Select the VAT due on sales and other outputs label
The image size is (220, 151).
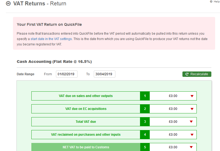[86, 96]
